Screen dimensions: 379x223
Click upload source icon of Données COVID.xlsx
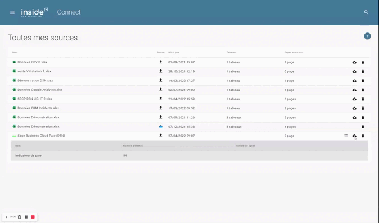pos(160,62)
